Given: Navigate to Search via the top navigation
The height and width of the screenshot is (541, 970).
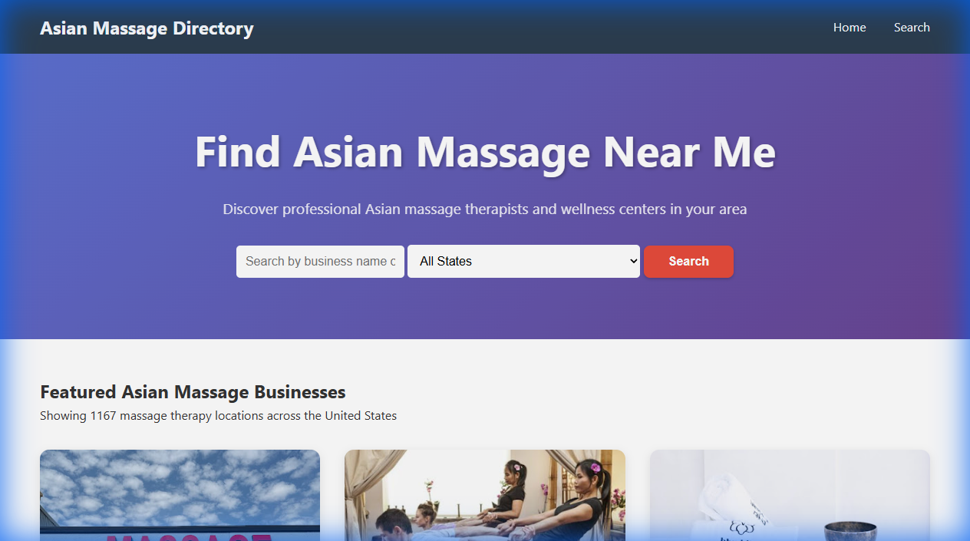Looking at the screenshot, I should 912,28.
